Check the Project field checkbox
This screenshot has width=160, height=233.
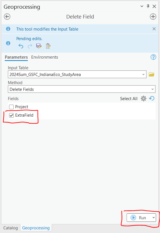coord(11,107)
